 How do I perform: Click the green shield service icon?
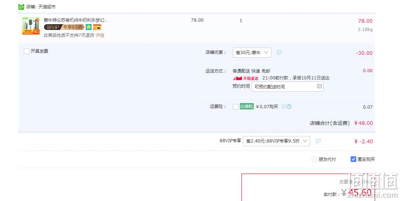[x=89, y=27]
